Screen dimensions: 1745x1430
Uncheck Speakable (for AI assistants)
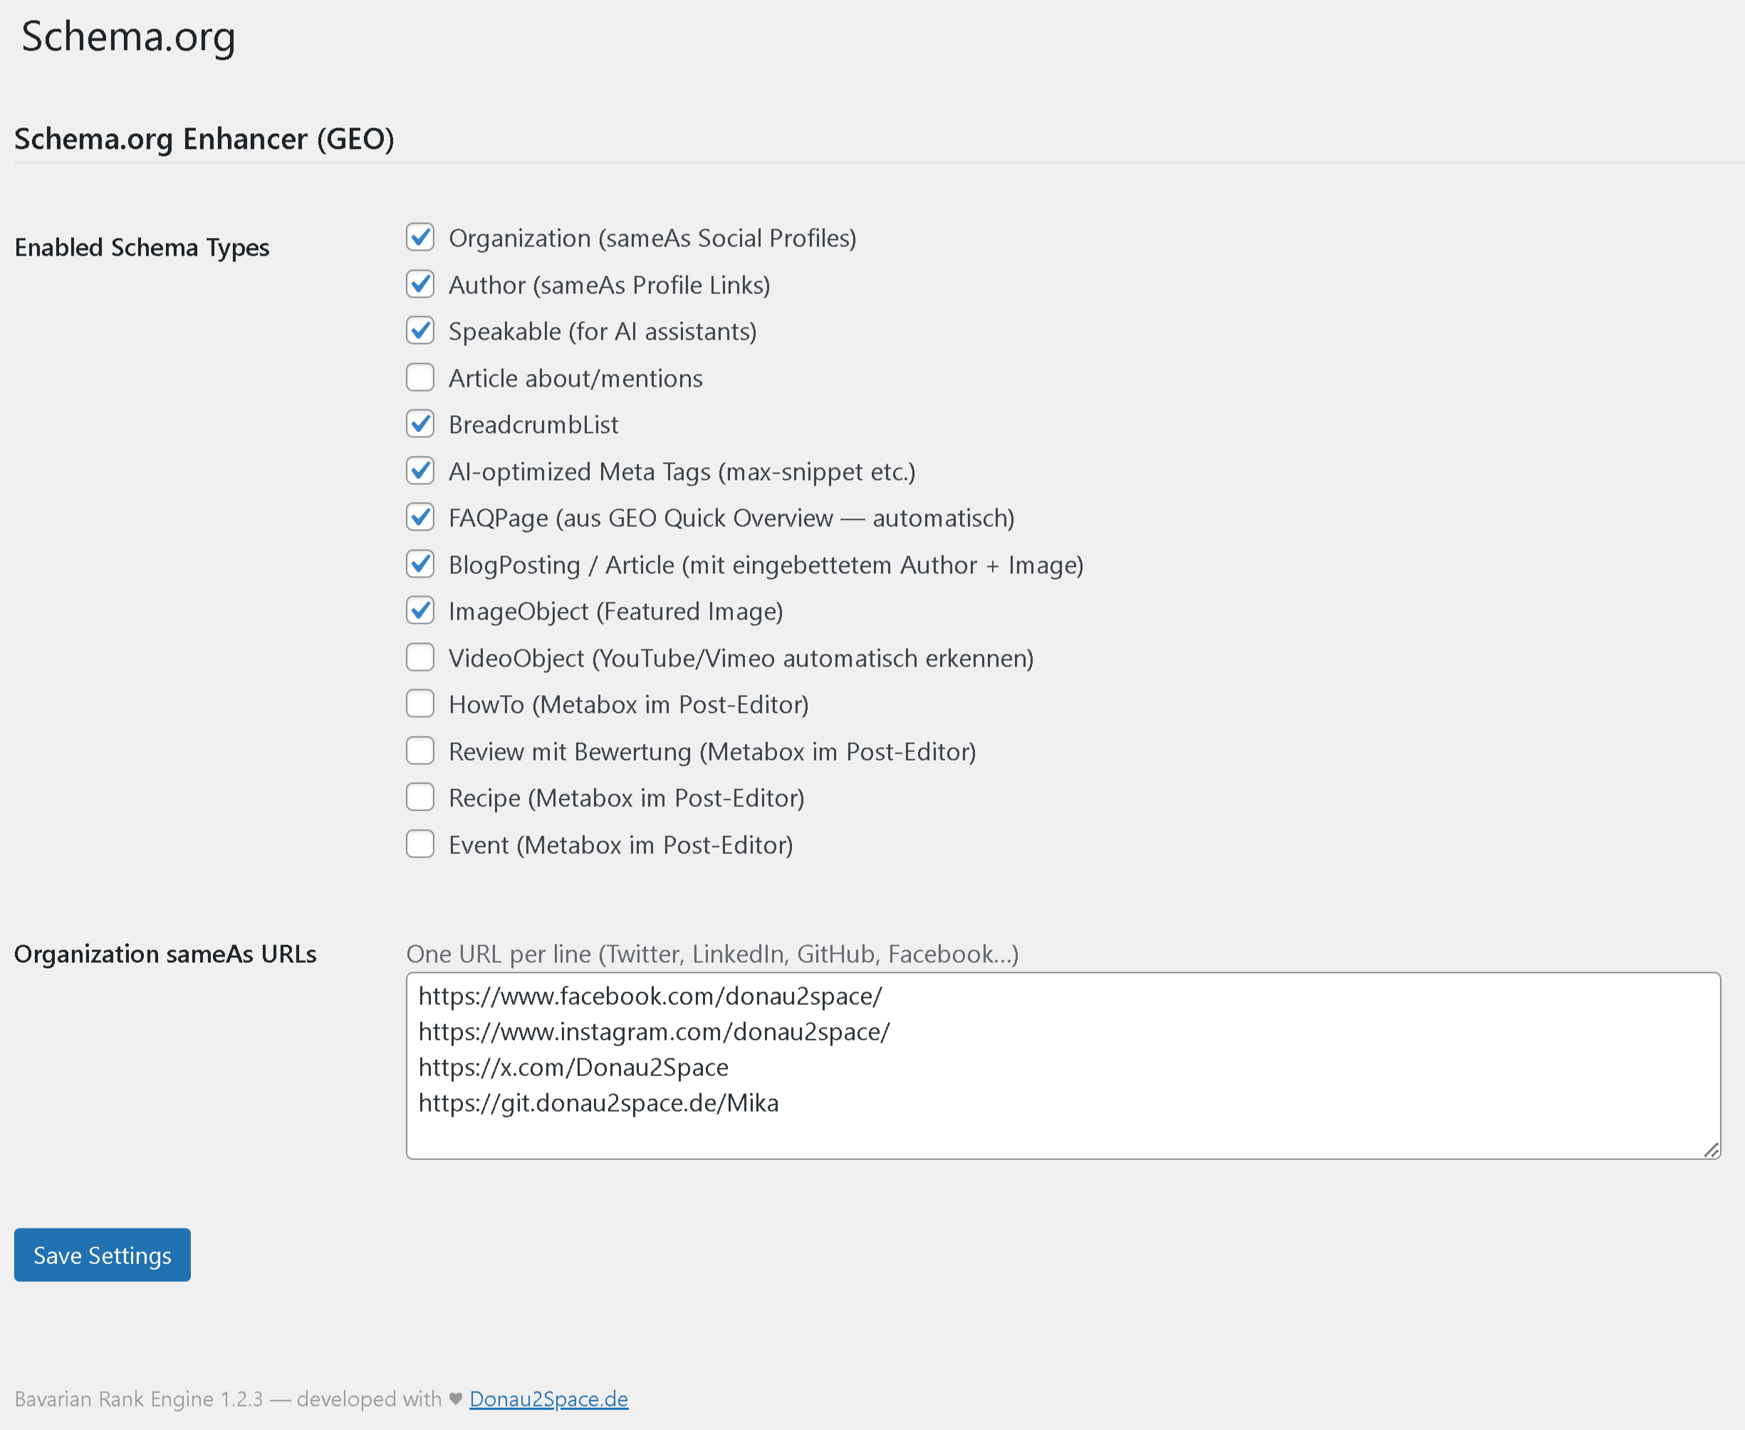click(420, 330)
